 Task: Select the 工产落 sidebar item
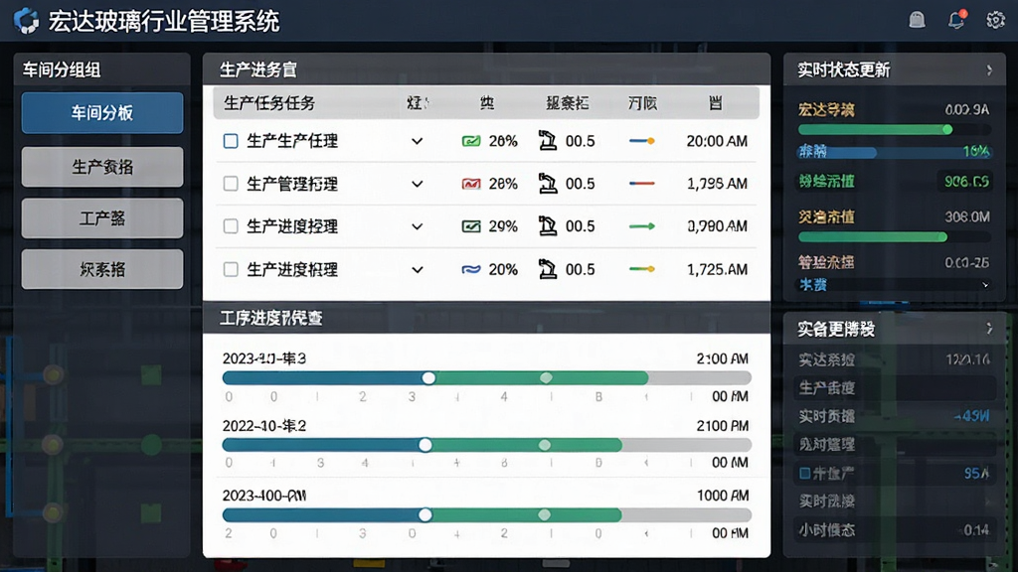coord(102,217)
